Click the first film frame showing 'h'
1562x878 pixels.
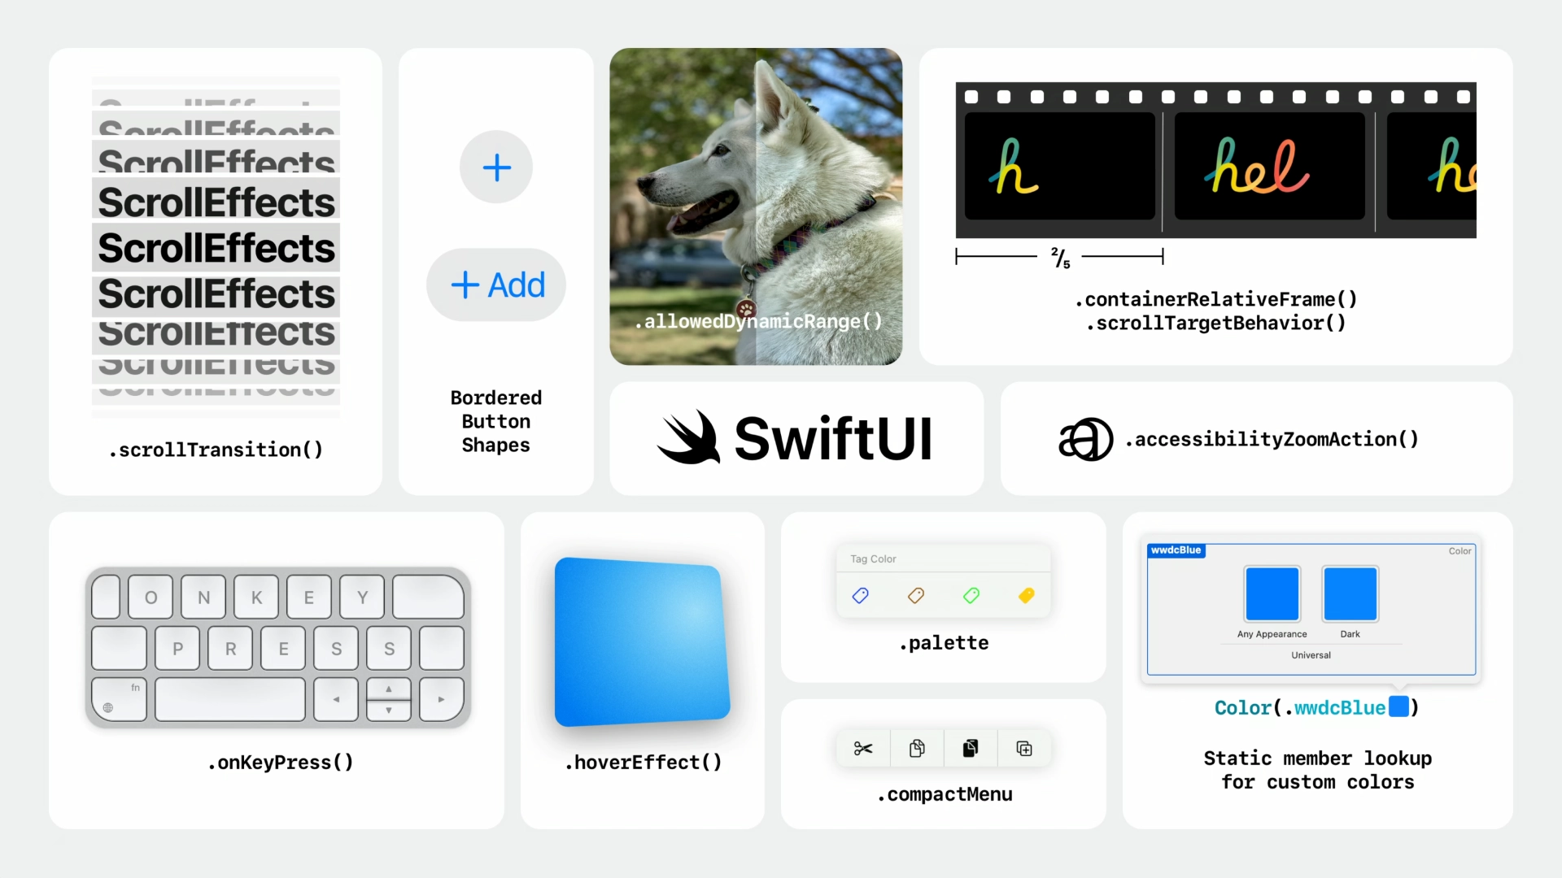[1060, 167]
